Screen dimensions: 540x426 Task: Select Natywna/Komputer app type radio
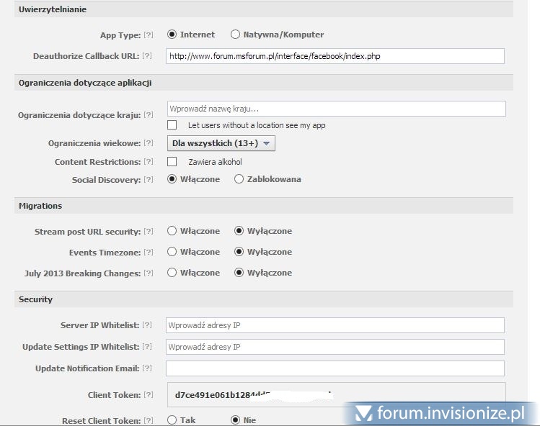(235, 35)
